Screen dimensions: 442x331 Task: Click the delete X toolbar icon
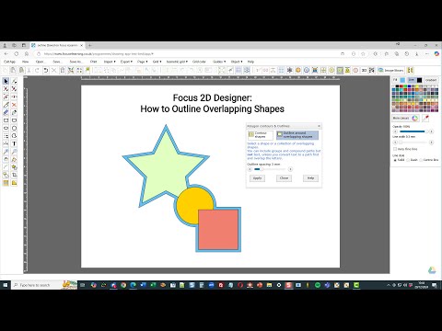(53, 70)
